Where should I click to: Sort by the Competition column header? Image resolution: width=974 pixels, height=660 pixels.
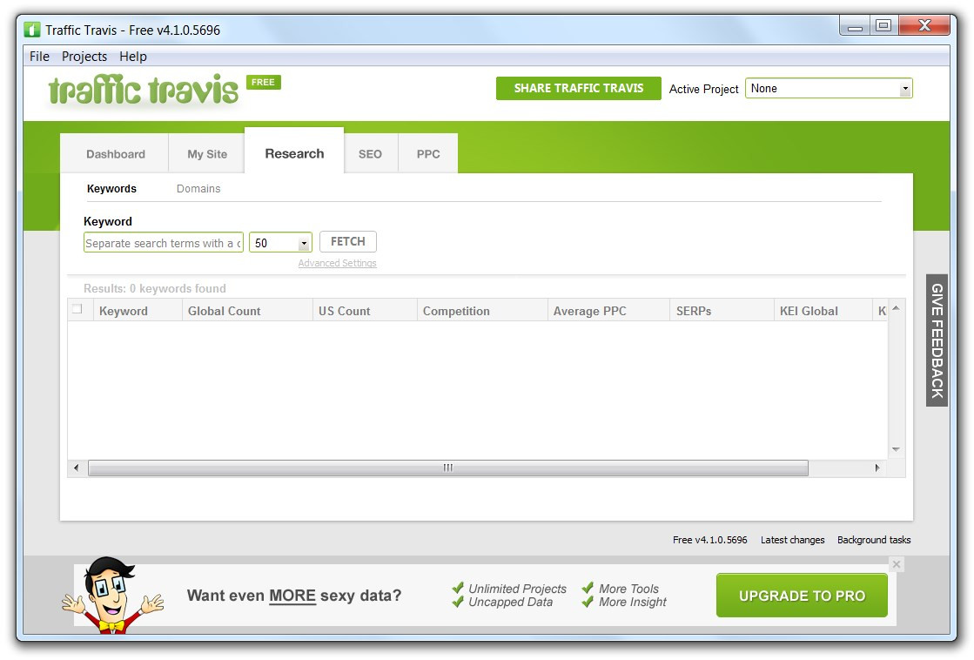(482, 311)
